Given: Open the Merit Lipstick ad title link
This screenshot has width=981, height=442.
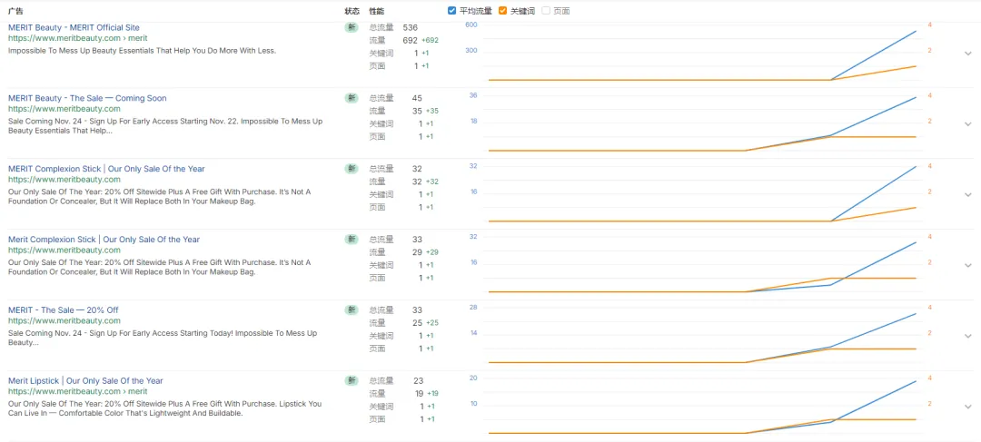Looking at the screenshot, I should [x=85, y=381].
